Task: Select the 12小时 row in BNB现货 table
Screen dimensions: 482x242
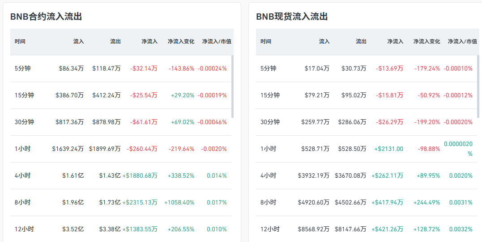Action: pos(367,229)
